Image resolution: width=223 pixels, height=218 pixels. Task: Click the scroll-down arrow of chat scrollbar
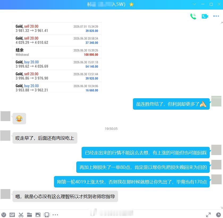coord(222,208)
